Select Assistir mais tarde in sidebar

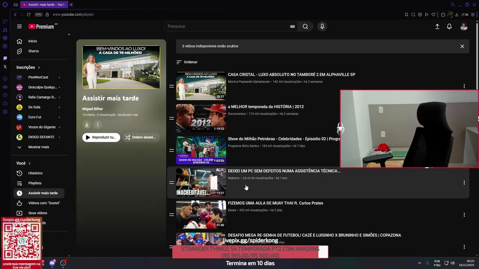39,193
